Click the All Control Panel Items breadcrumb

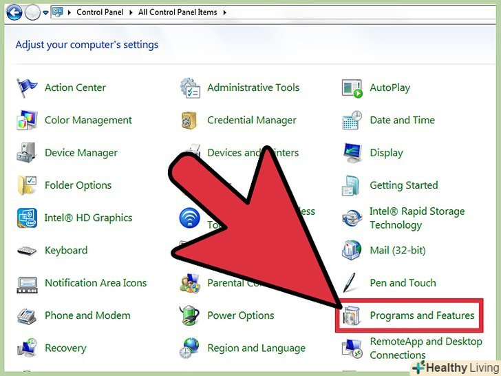click(x=178, y=12)
